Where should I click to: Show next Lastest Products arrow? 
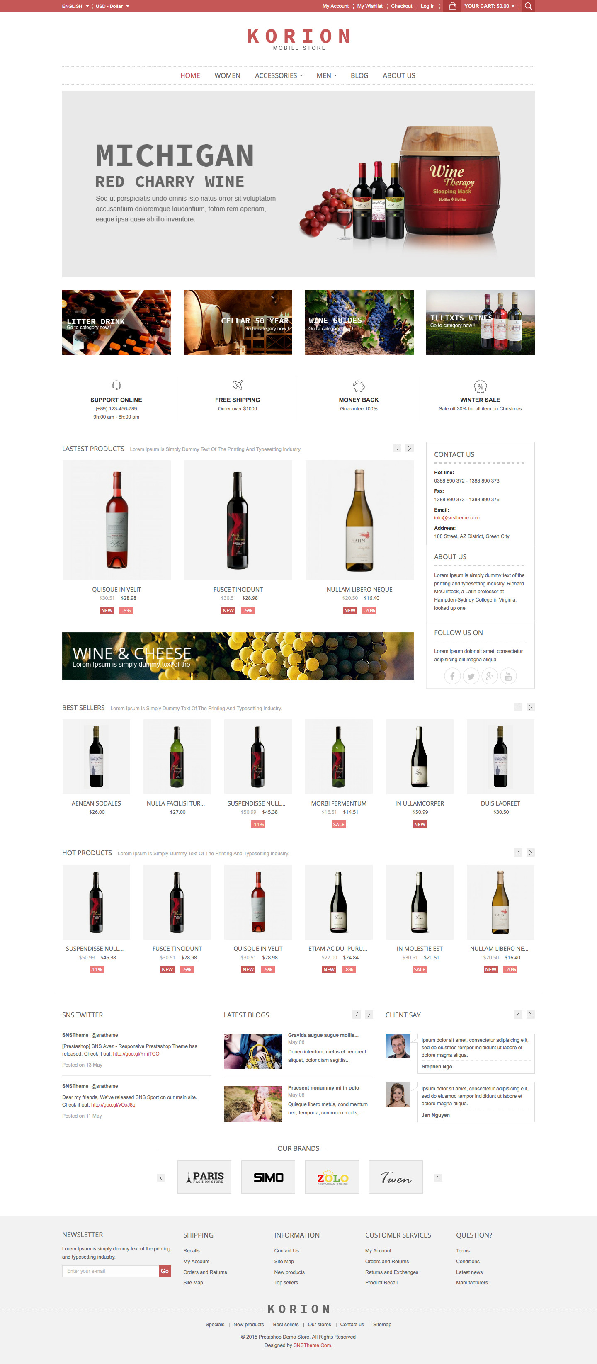point(410,448)
